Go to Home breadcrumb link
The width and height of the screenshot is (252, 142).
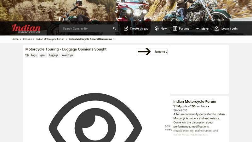[x=15, y=39]
